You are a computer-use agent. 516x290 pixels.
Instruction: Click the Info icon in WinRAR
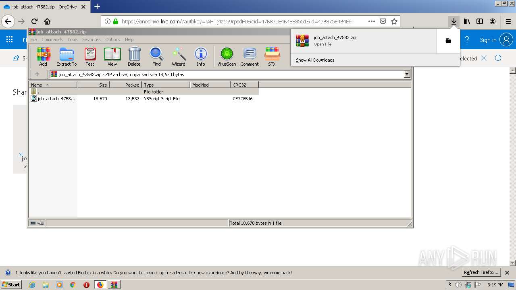tap(201, 57)
